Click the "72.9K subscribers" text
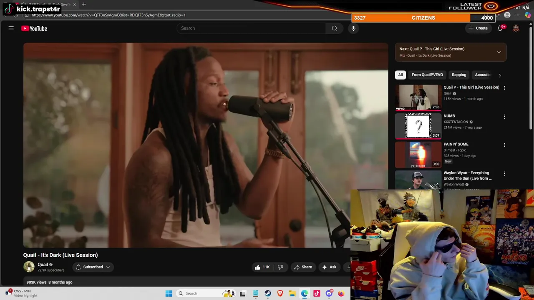Screen dimensions: 534x300 [51, 270]
